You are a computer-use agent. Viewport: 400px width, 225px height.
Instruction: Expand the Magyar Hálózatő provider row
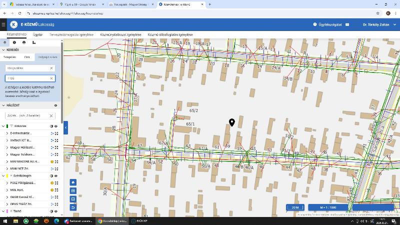tap(7, 147)
